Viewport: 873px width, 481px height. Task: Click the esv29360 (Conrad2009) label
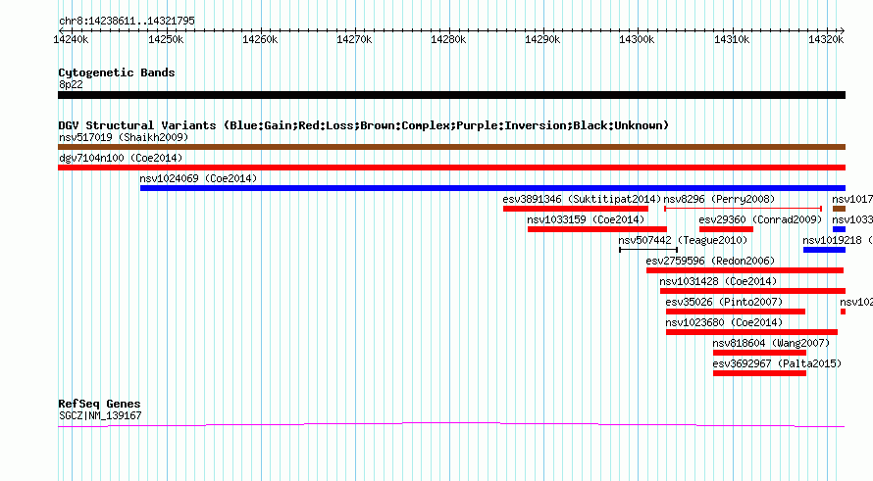pos(760,219)
